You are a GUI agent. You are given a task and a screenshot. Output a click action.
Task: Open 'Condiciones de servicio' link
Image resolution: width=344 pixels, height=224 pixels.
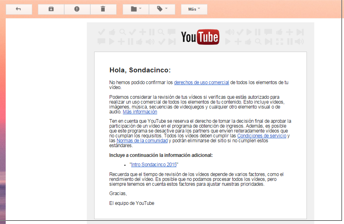tap(262, 136)
